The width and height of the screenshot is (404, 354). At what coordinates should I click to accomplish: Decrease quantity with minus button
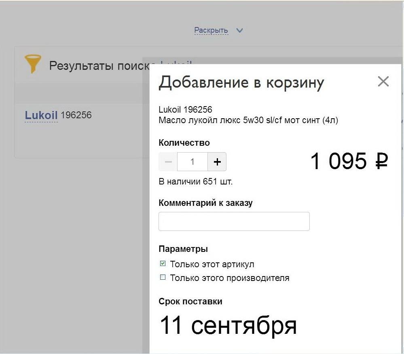[x=168, y=162]
